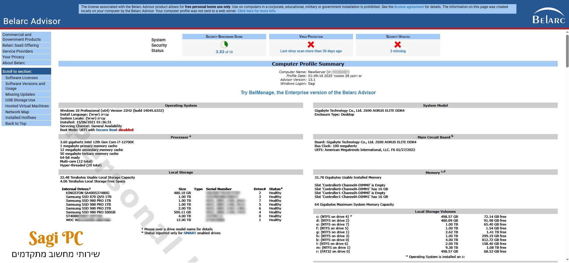The image size is (569, 263).
Task: Open the license agreement link
Action: 409,7
